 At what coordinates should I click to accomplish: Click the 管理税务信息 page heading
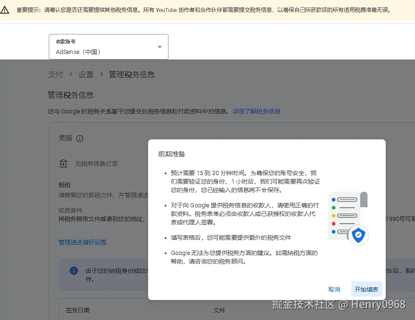pos(71,95)
